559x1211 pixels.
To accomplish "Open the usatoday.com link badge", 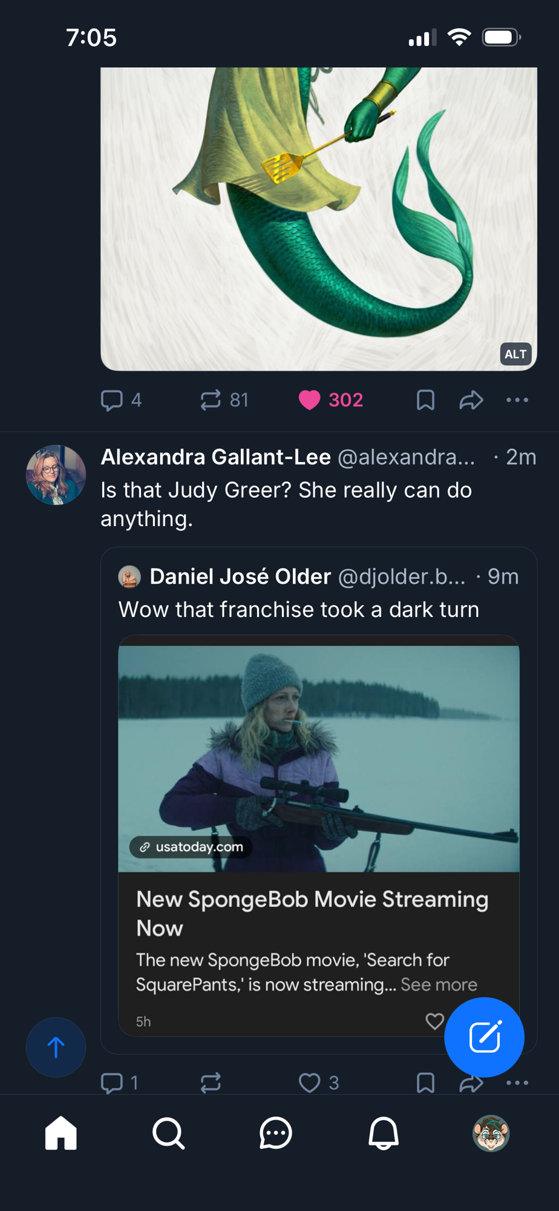I will point(191,846).
